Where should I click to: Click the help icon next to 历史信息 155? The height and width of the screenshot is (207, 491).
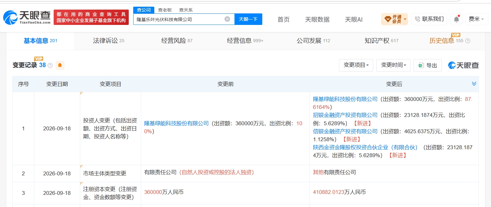[468, 41]
